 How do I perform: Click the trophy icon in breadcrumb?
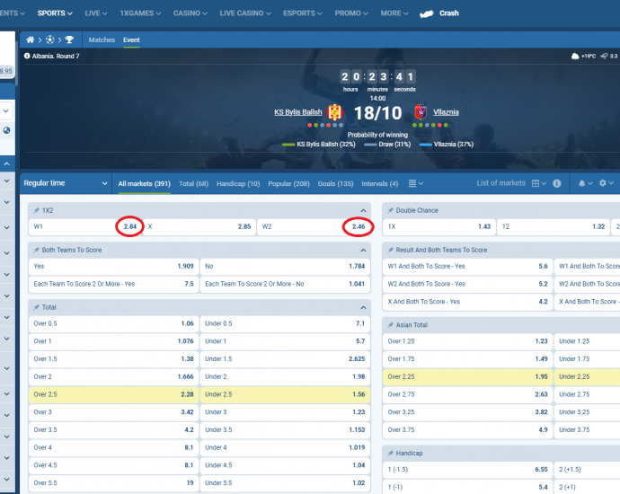click(69, 40)
